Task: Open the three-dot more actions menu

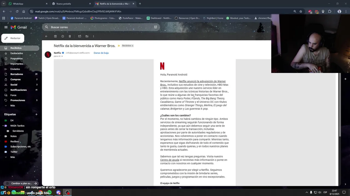Action: [x=94, y=36]
